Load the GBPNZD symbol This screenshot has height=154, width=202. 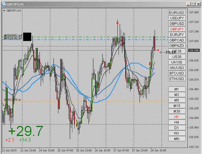tap(177, 46)
